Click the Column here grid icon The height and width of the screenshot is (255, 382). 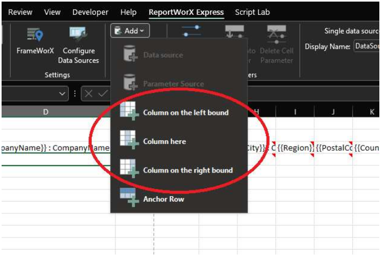[129, 140]
